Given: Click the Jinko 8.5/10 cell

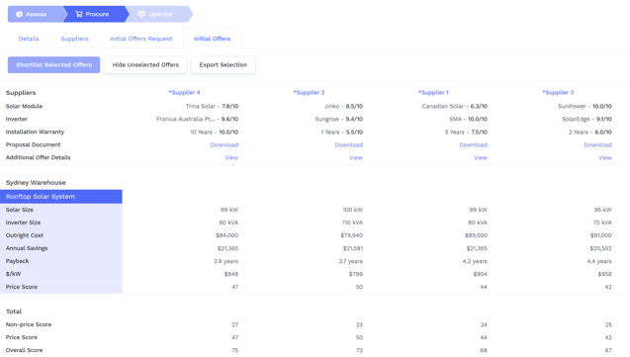Looking at the screenshot, I should pos(343,106).
